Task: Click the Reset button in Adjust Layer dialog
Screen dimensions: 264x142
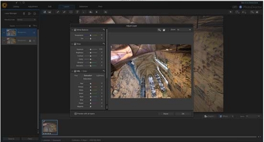Action: (166, 114)
